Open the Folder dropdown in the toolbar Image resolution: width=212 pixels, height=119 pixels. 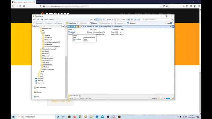click(110, 20)
